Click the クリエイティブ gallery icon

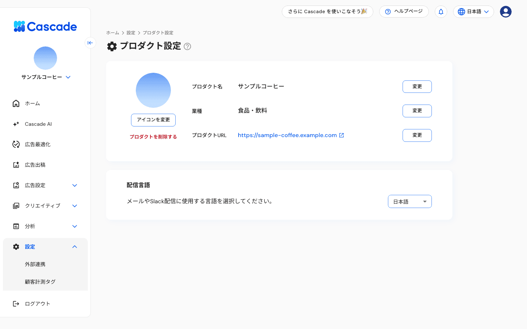coord(16,206)
